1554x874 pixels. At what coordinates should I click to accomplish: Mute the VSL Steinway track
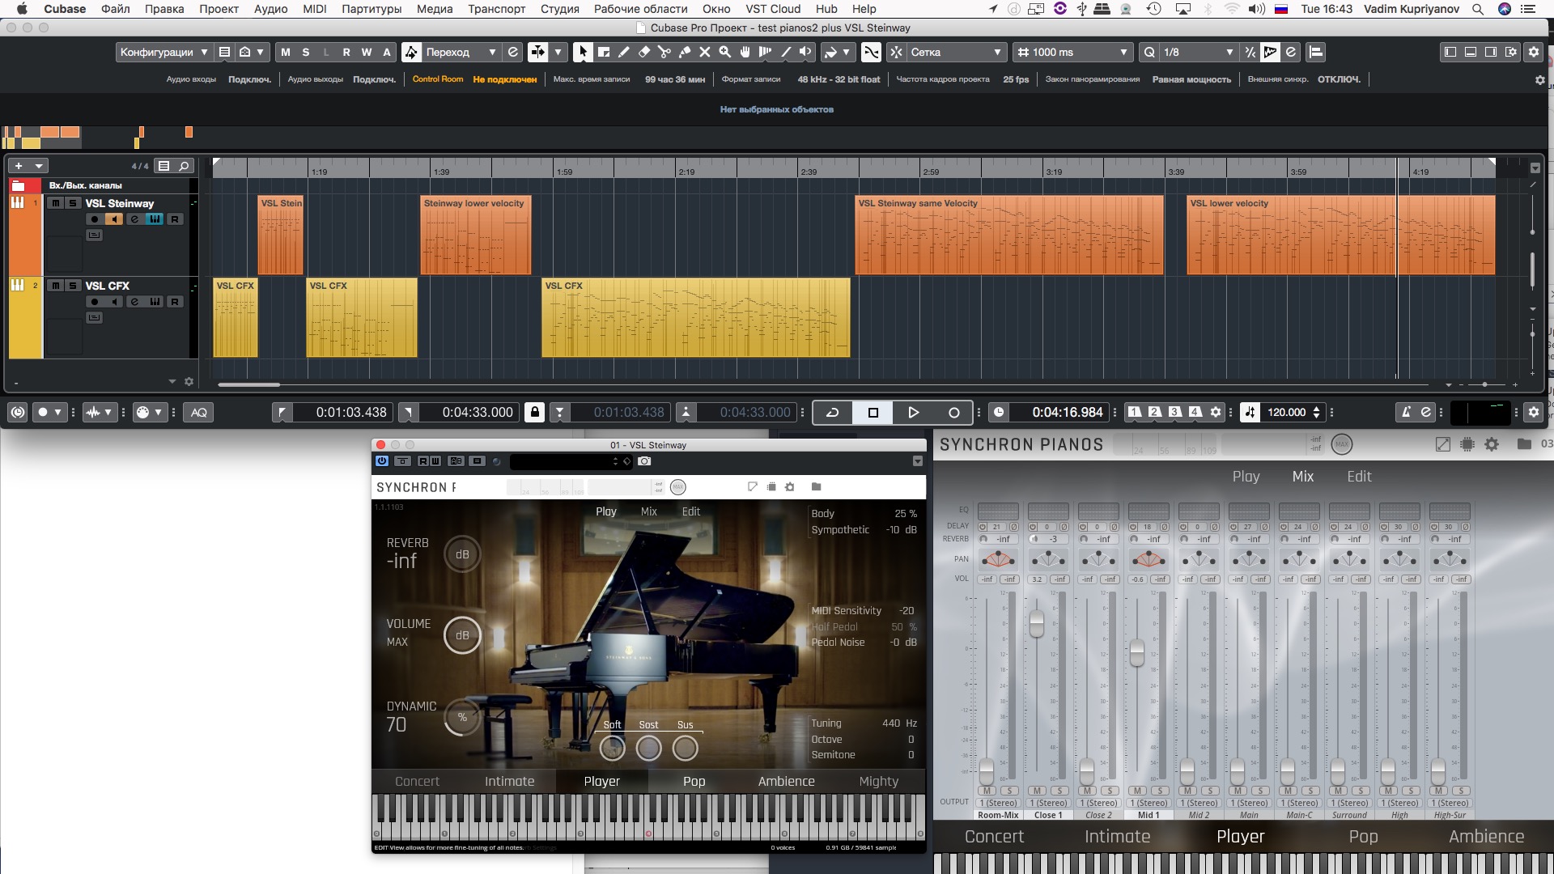point(55,203)
